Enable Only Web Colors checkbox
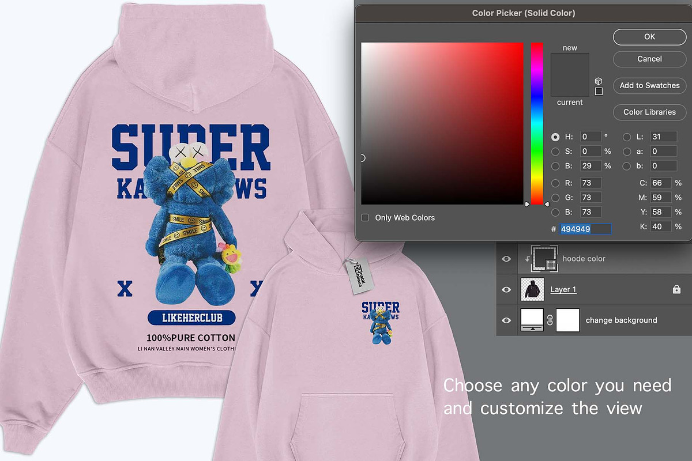Viewport: 692px width, 461px height. click(x=365, y=218)
